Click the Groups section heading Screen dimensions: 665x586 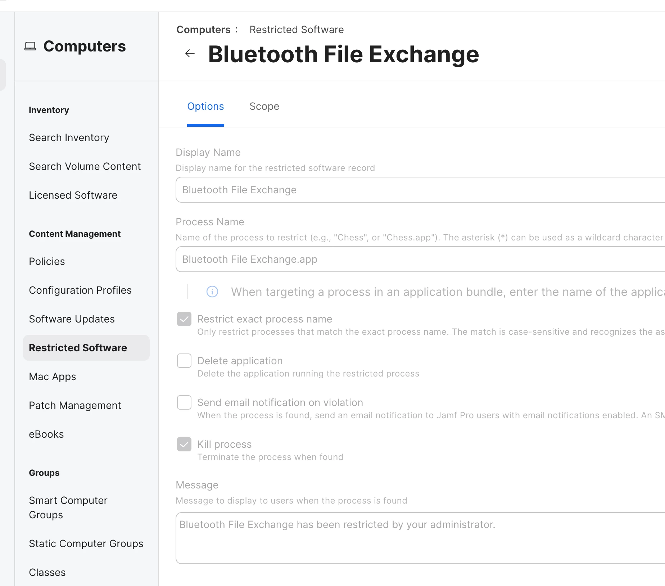(44, 473)
